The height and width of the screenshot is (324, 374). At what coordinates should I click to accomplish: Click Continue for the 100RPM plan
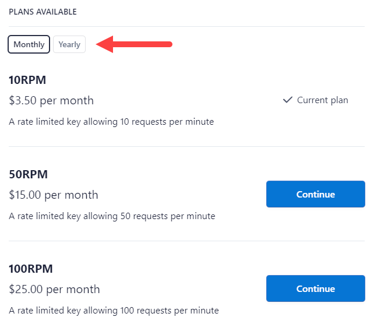click(315, 288)
